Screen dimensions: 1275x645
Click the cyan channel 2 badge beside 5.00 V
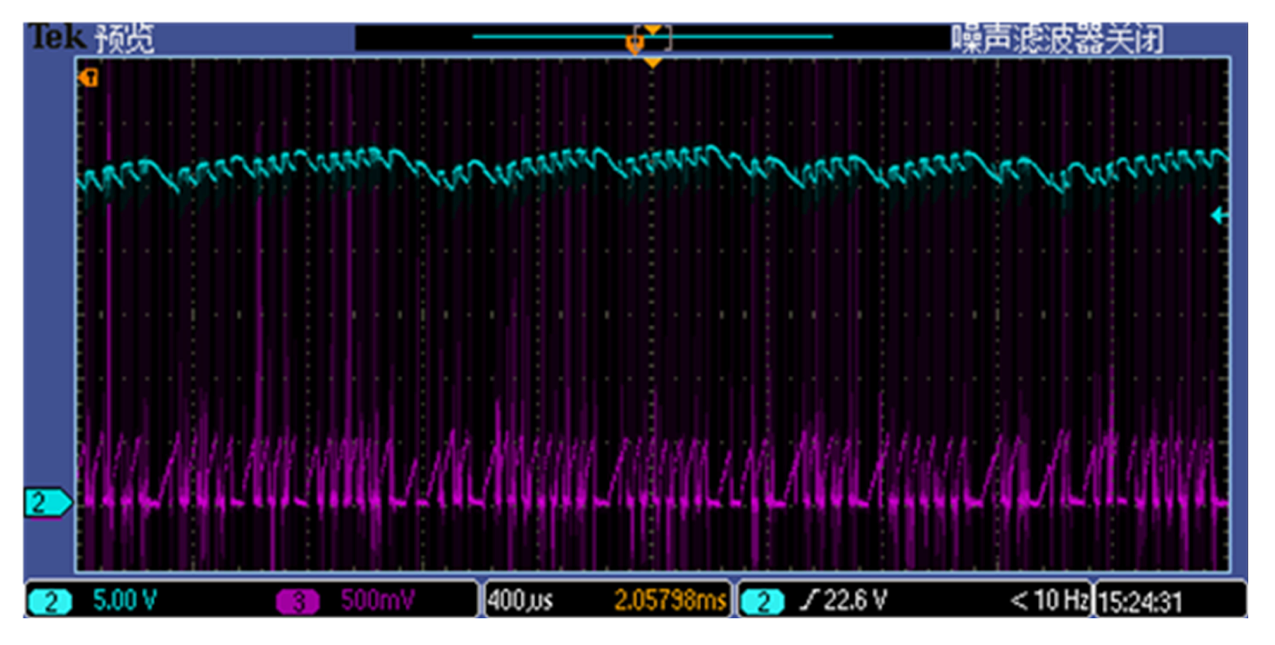point(50,601)
